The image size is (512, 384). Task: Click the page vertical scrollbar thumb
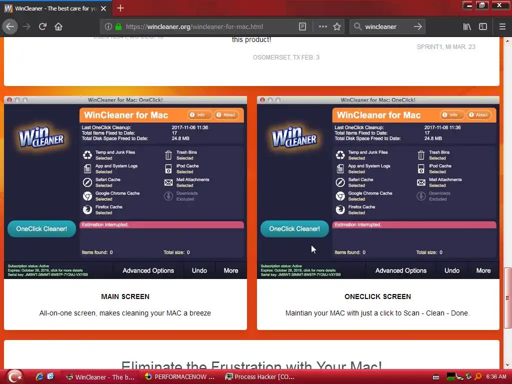coord(507,298)
